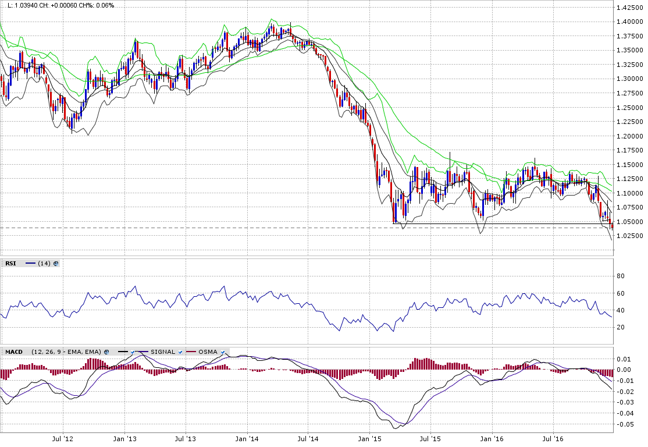
Task: Click the RSI panel label
Action: point(10,264)
